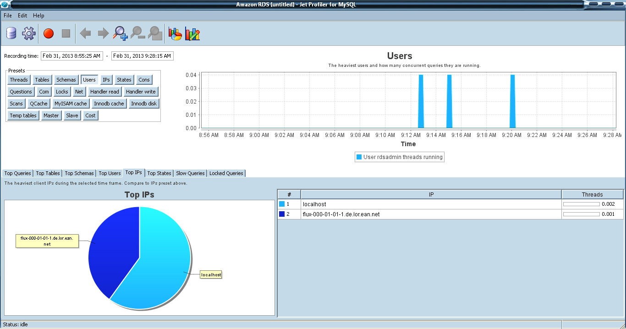
Task: Sort by the # column header
Action: pos(289,194)
